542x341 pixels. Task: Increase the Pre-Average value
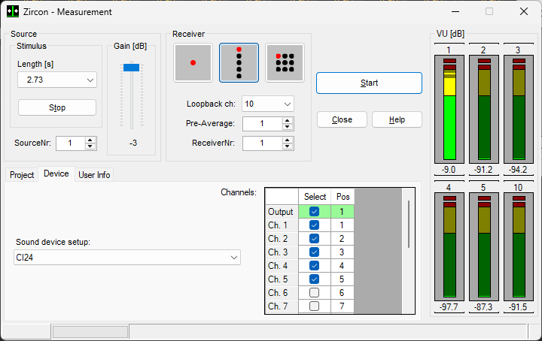[x=288, y=120]
